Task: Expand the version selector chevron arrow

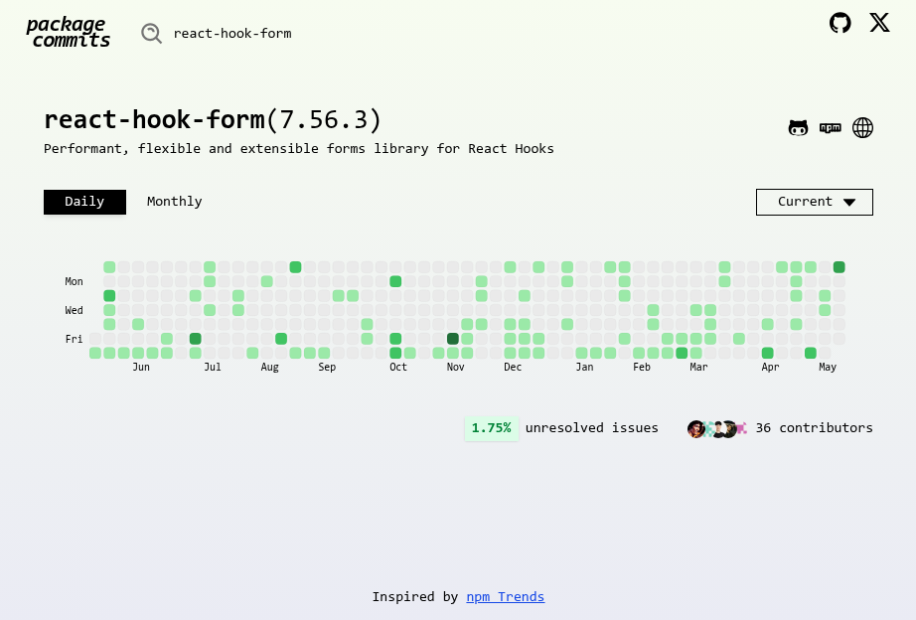Action: 851,202
